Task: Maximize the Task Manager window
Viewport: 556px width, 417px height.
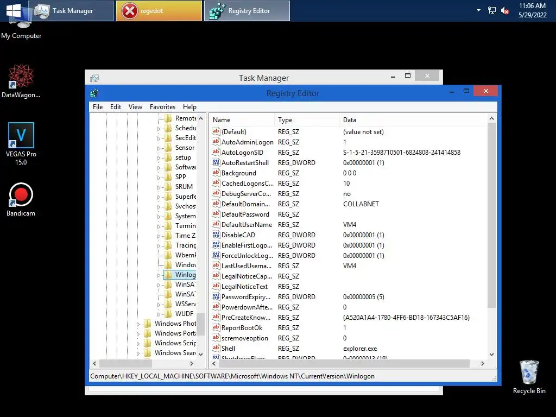Action: [x=407, y=76]
